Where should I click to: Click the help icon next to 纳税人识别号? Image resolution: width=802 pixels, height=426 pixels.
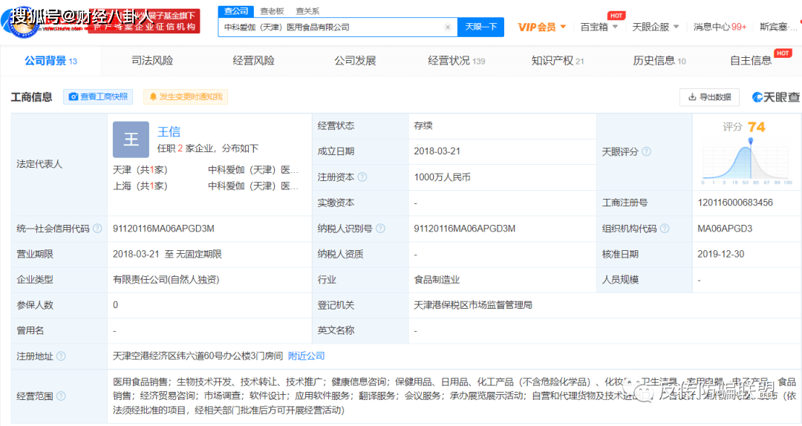[380, 229]
